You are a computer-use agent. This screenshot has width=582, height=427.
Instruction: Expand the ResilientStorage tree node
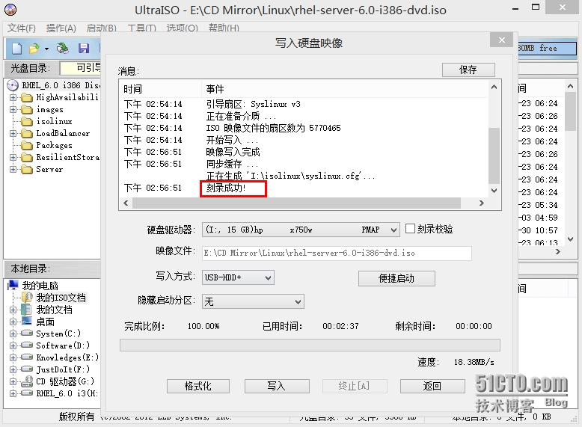pyautogui.click(x=13, y=157)
